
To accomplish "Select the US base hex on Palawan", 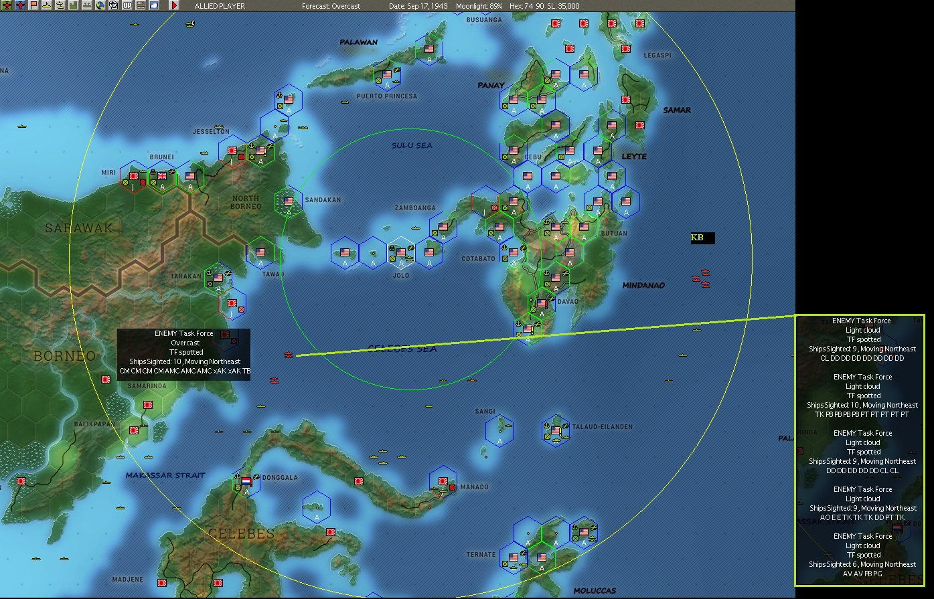I will 429,50.
